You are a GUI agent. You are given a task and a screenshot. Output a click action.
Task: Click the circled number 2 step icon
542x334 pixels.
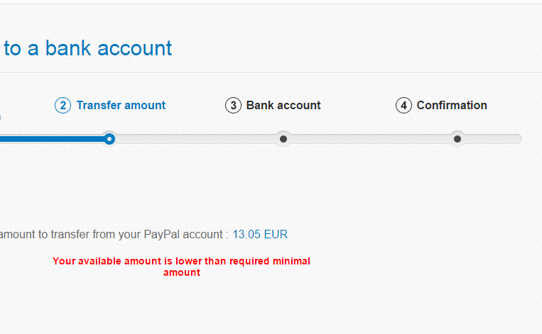63,105
